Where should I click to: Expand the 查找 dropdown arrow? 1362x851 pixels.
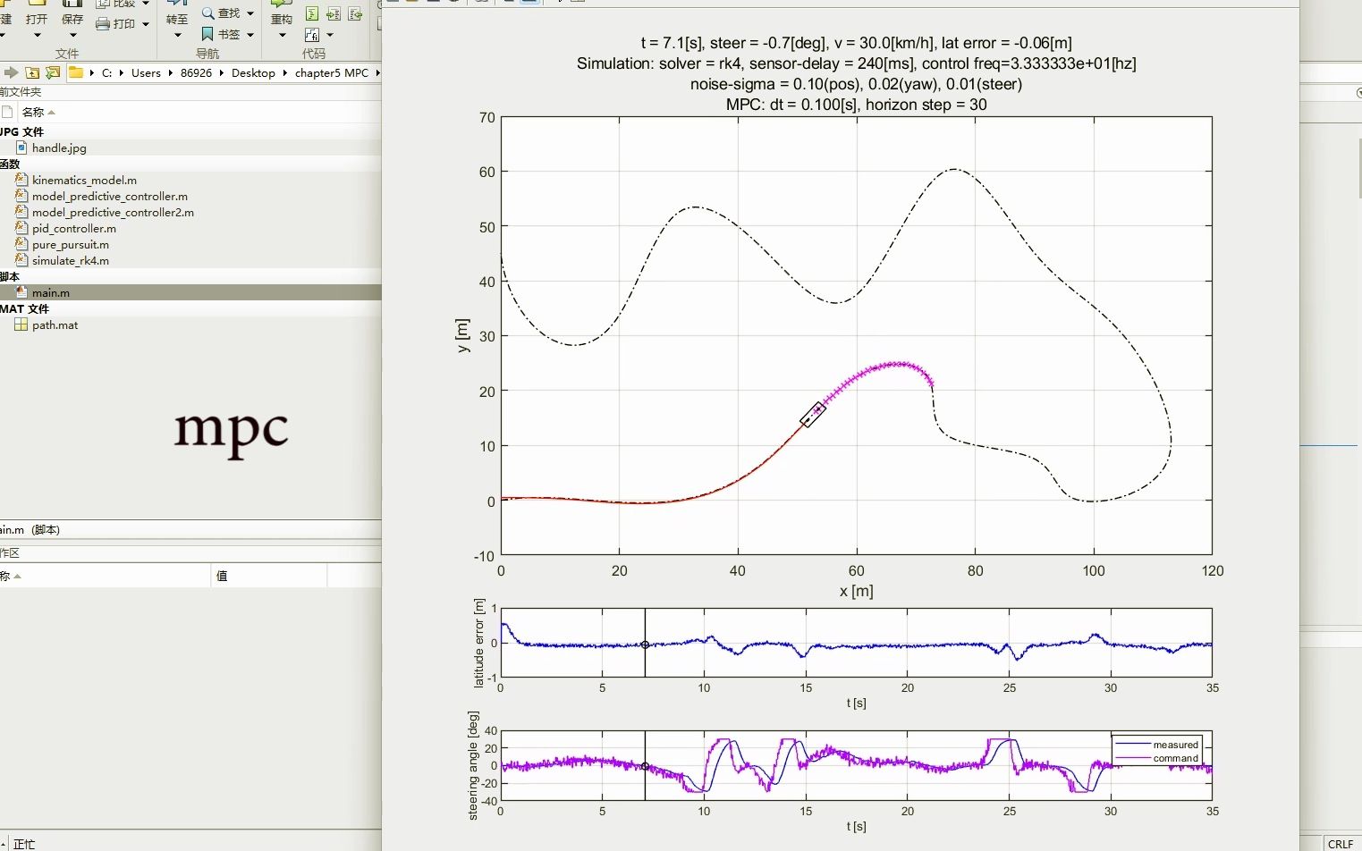pyautogui.click(x=250, y=13)
